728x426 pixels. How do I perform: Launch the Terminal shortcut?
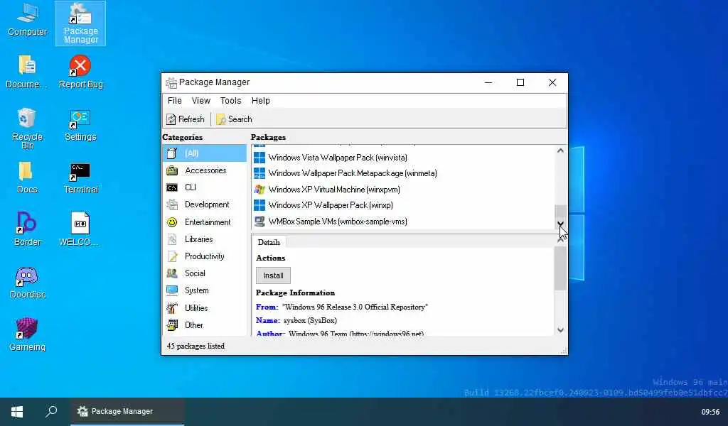tap(80, 178)
